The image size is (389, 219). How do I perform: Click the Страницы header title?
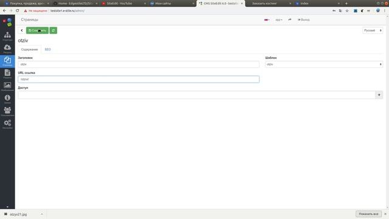30,19
